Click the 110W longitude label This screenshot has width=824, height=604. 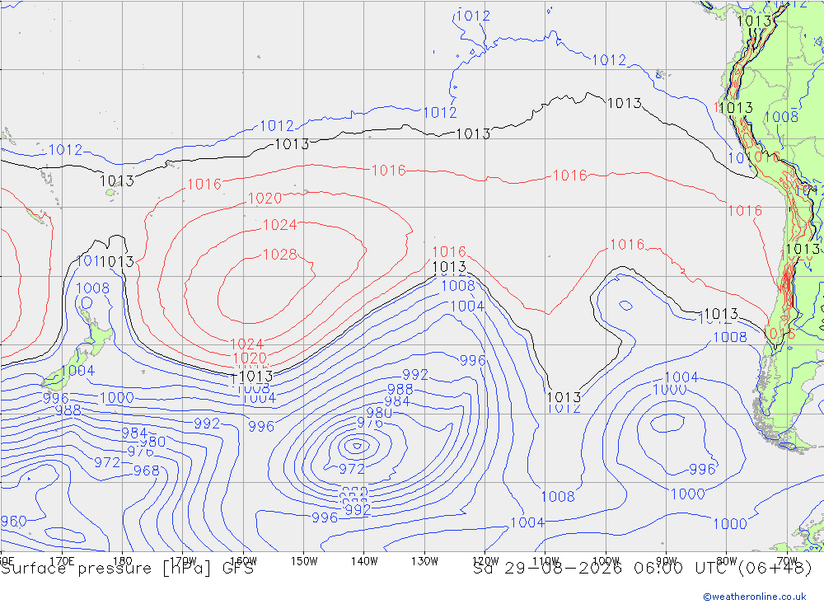click(x=545, y=561)
